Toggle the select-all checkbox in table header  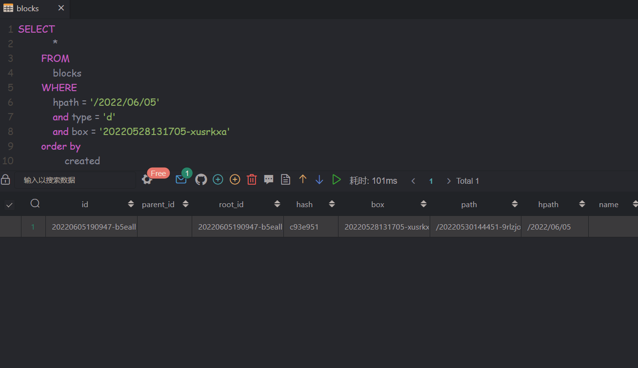(9, 205)
